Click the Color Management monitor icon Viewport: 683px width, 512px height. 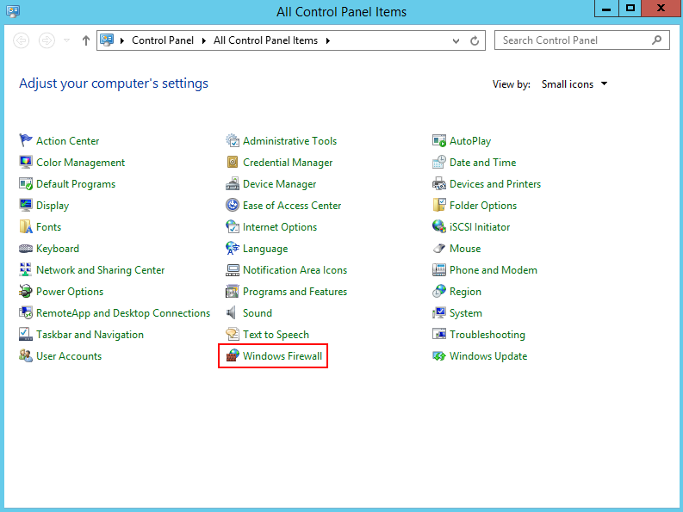coord(26,162)
